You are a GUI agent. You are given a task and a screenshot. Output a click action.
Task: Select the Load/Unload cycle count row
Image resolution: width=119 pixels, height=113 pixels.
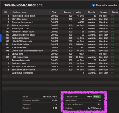tap(60, 35)
